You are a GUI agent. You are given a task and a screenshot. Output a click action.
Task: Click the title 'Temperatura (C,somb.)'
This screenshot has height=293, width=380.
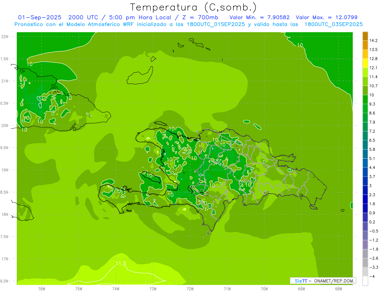point(193,7)
